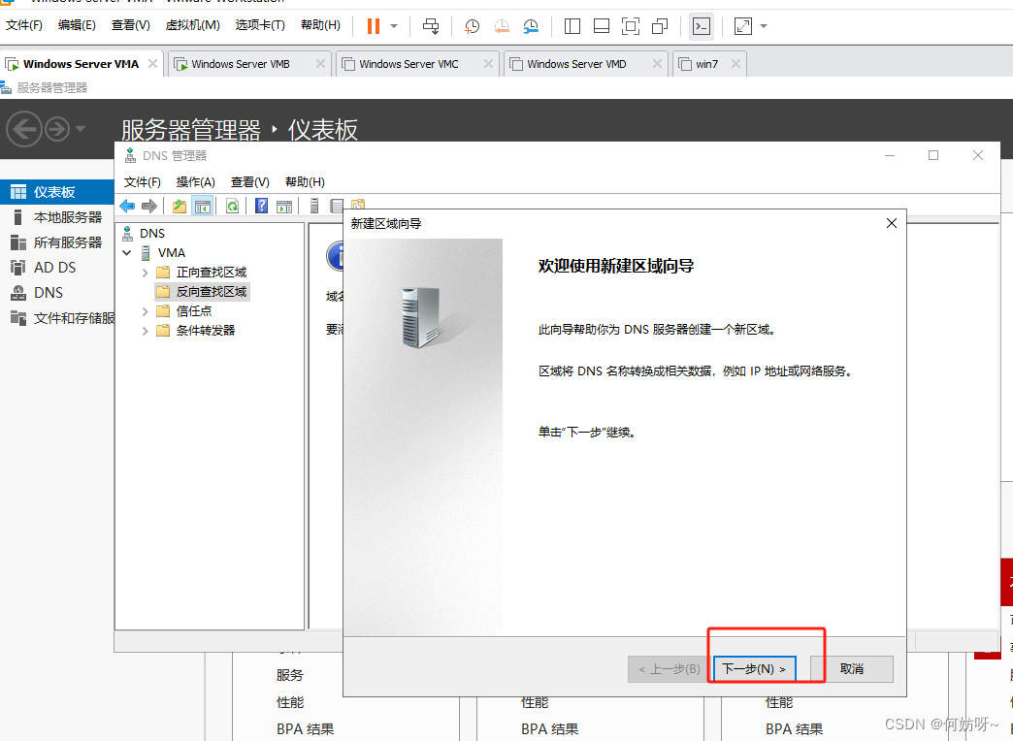Screen dimensions: 1013x741
Task: Click the send Ctrl+Alt+Del icon
Action: pyautogui.click(x=431, y=26)
